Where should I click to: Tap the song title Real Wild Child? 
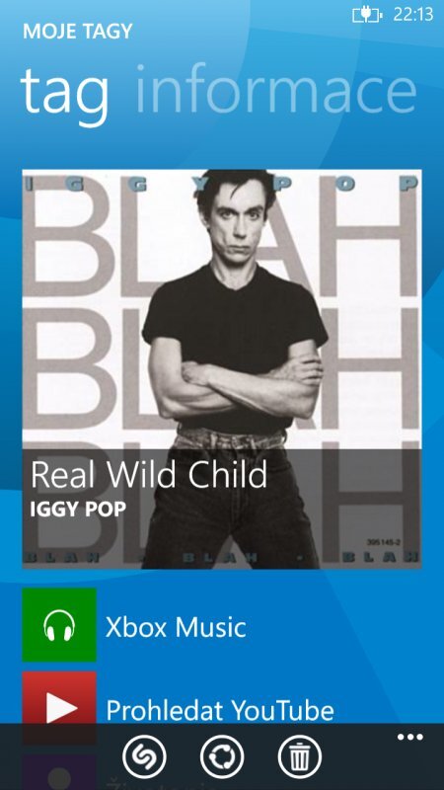coord(149,475)
